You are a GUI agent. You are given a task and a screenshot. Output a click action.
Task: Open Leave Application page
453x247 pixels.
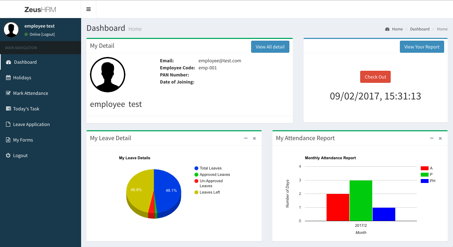41,124
